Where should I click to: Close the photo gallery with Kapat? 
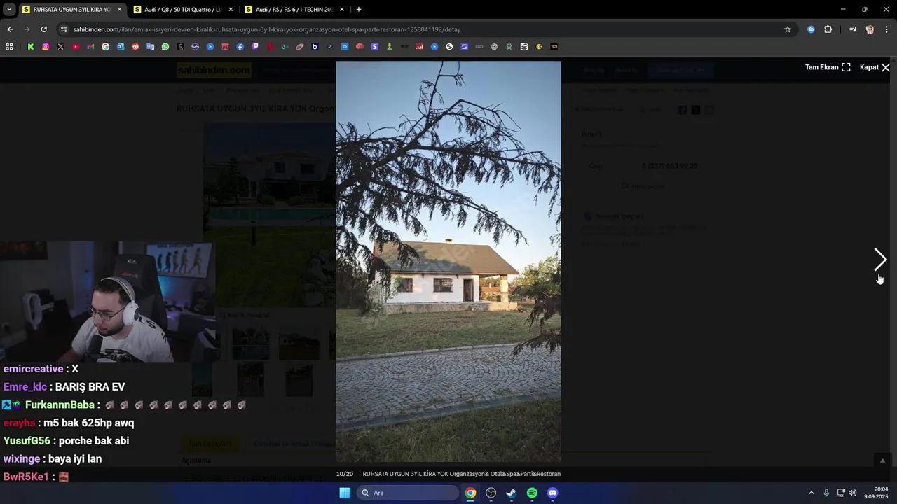click(875, 67)
